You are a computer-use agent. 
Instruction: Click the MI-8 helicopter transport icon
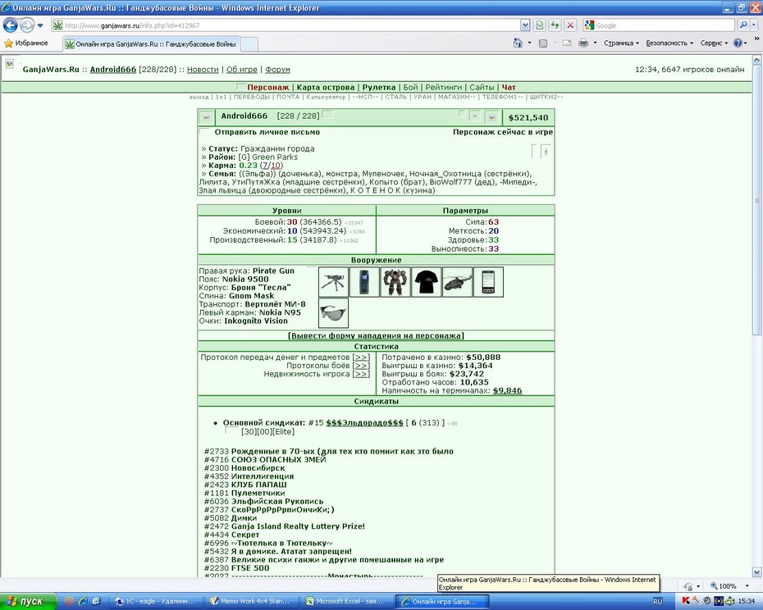point(458,282)
